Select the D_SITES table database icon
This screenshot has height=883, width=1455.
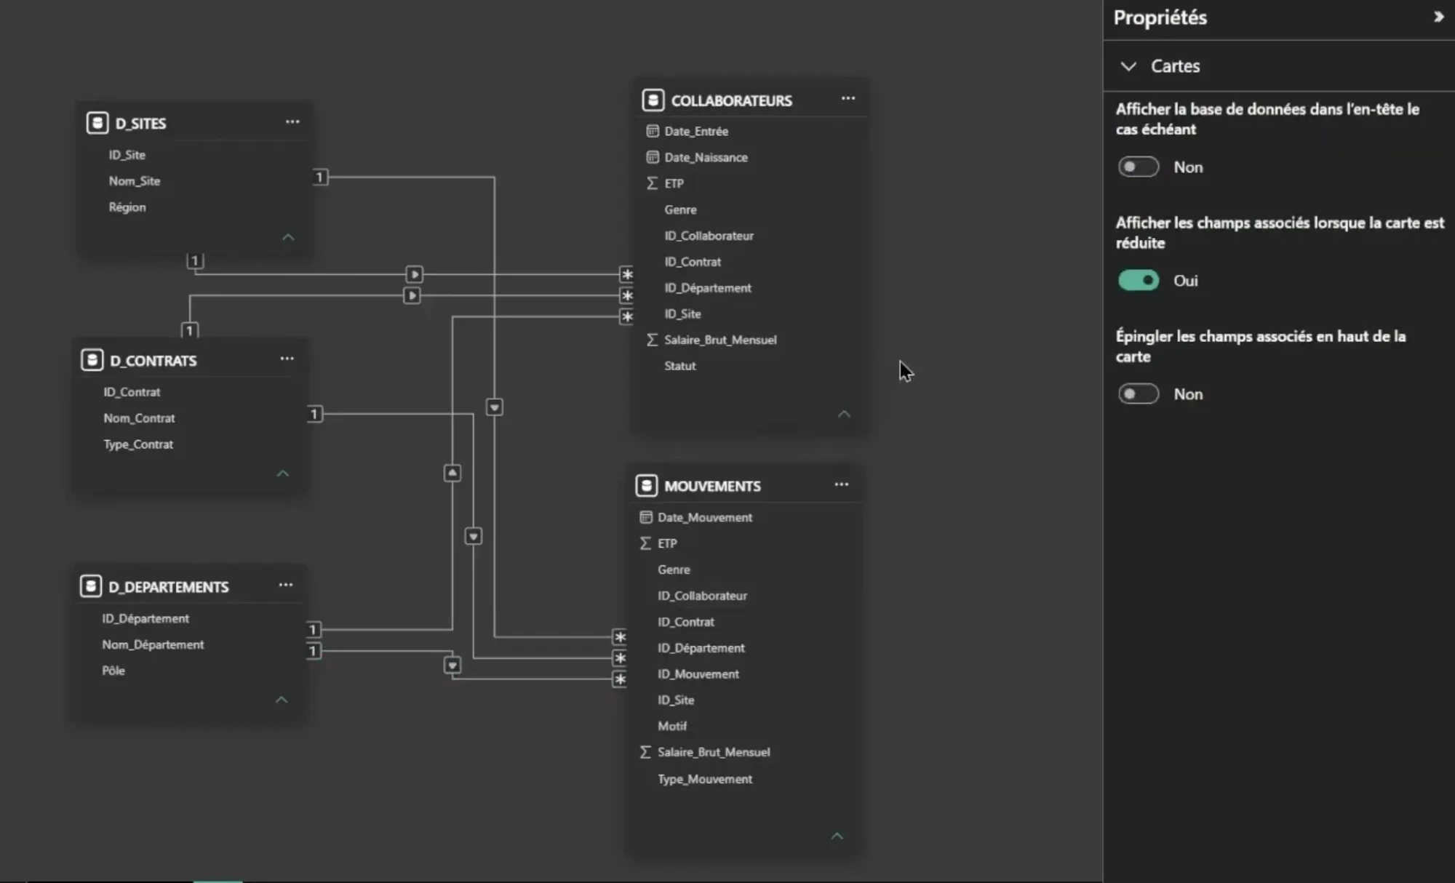tap(97, 123)
